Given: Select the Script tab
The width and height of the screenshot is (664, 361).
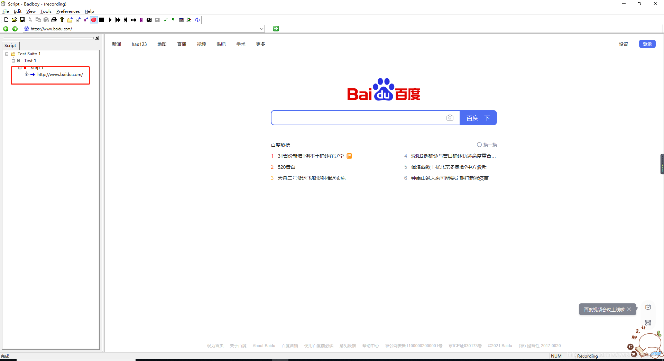Looking at the screenshot, I should [x=10, y=46].
